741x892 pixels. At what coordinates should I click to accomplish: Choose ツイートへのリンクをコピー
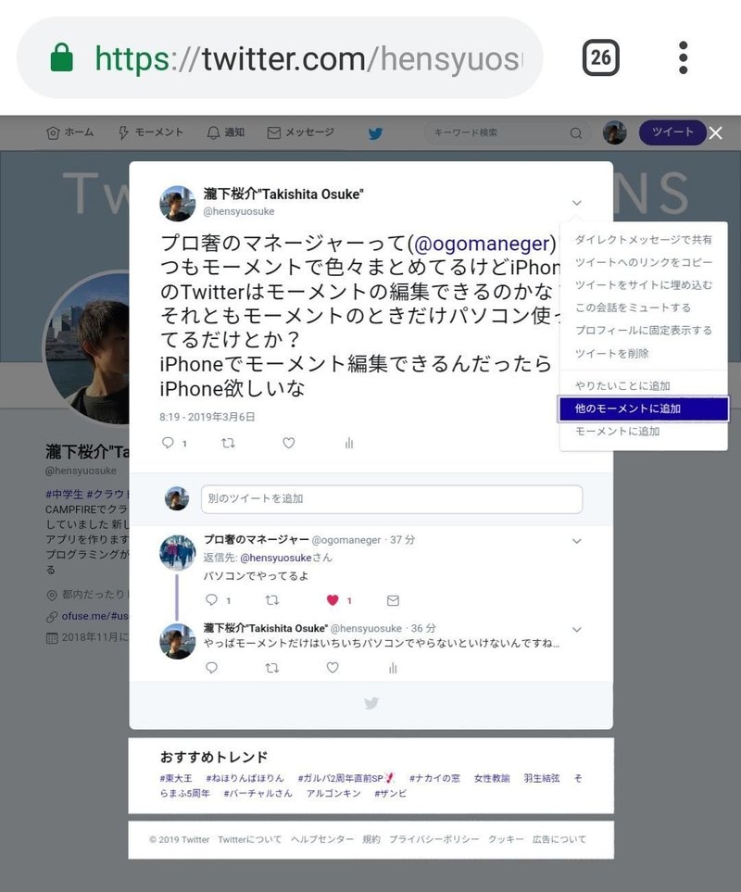pyautogui.click(x=643, y=262)
